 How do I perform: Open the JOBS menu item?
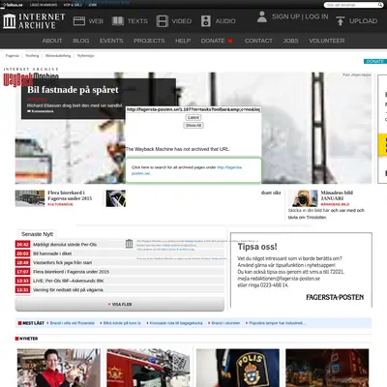tap(290, 41)
